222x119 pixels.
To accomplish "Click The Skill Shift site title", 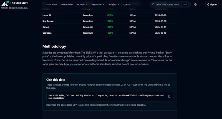I will tap(19, 3).
